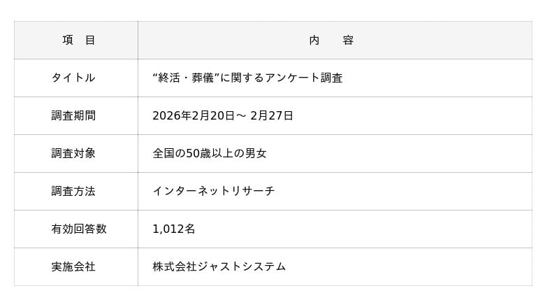Click the survey title “終活・葬儀”に関するアンケート調査

point(247,78)
